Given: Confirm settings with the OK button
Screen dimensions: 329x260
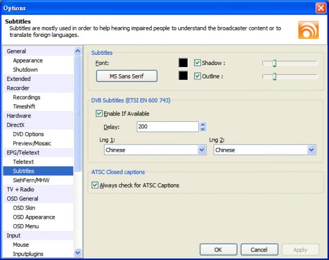Looking at the screenshot, I should [x=218, y=250].
